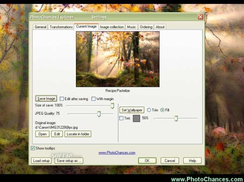Click the original image path d:\Canon\IMG31228@ps.jpg

click(57, 128)
